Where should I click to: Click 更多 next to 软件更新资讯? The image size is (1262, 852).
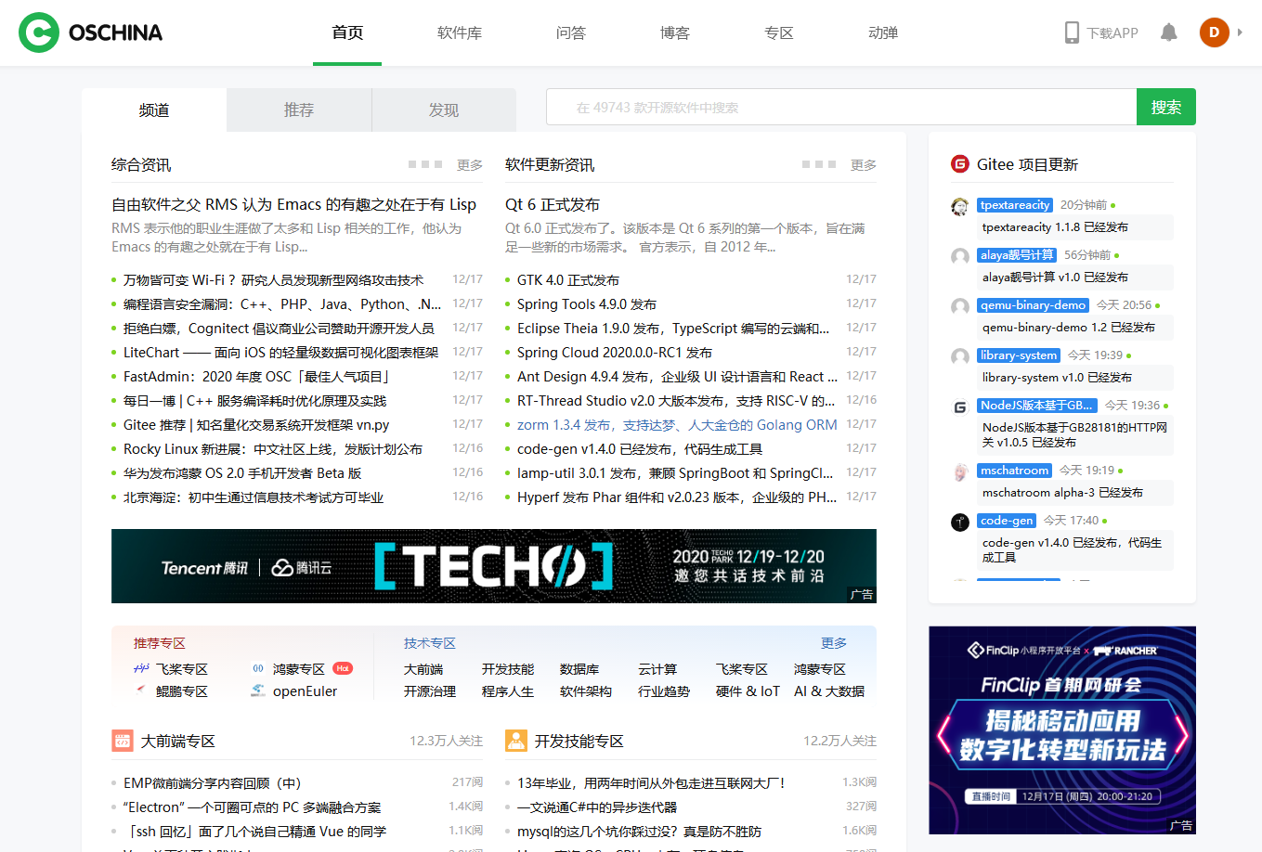(x=863, y=163)
